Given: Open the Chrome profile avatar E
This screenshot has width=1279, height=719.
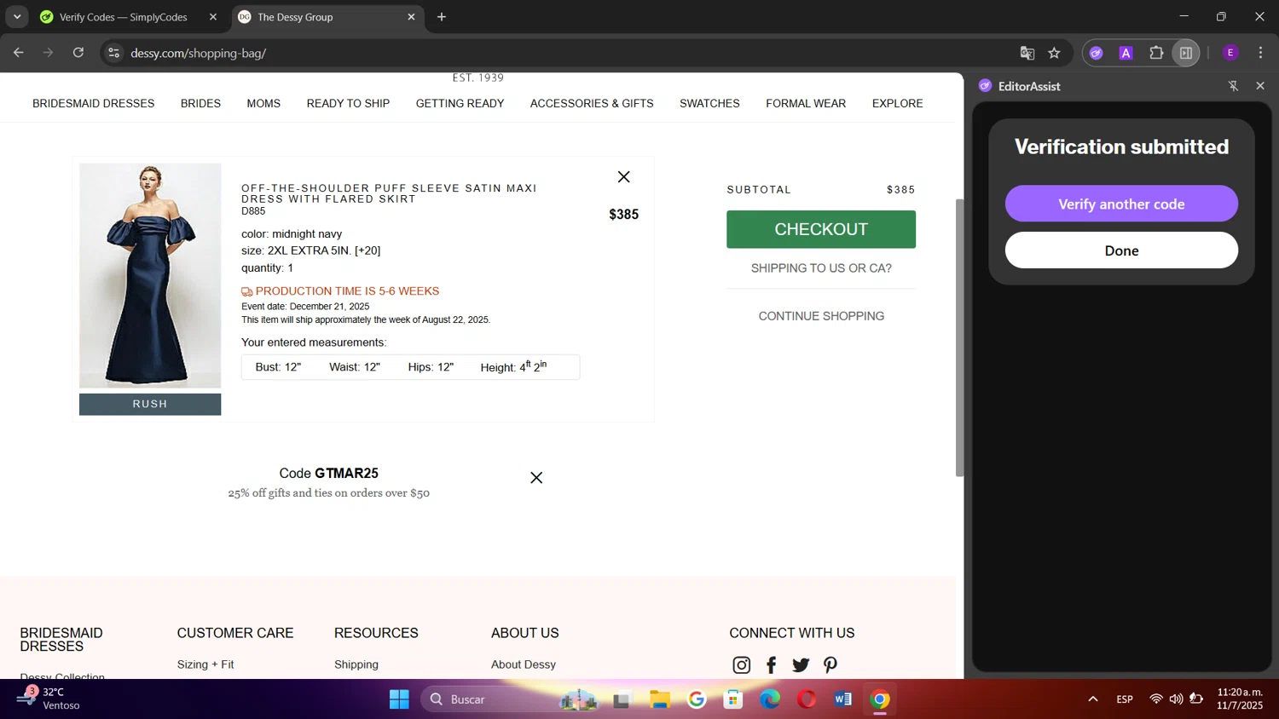Looking at the screenshot, I should pyautogui.click(x=1230, y=53).
